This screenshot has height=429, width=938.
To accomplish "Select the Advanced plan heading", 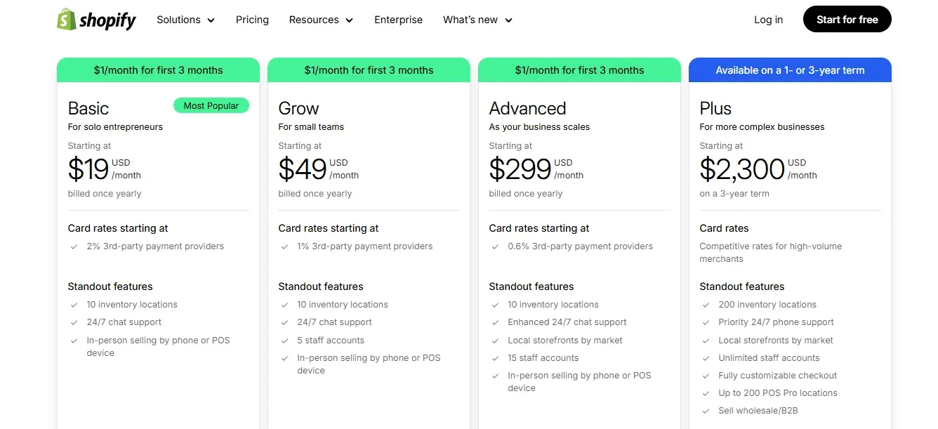I will click(527, 109).
